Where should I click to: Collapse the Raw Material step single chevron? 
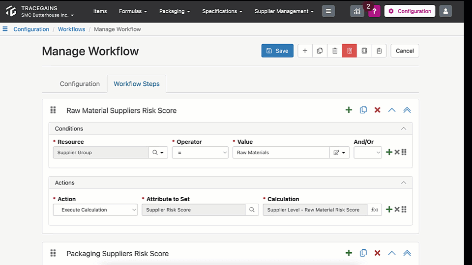[392, 110]
